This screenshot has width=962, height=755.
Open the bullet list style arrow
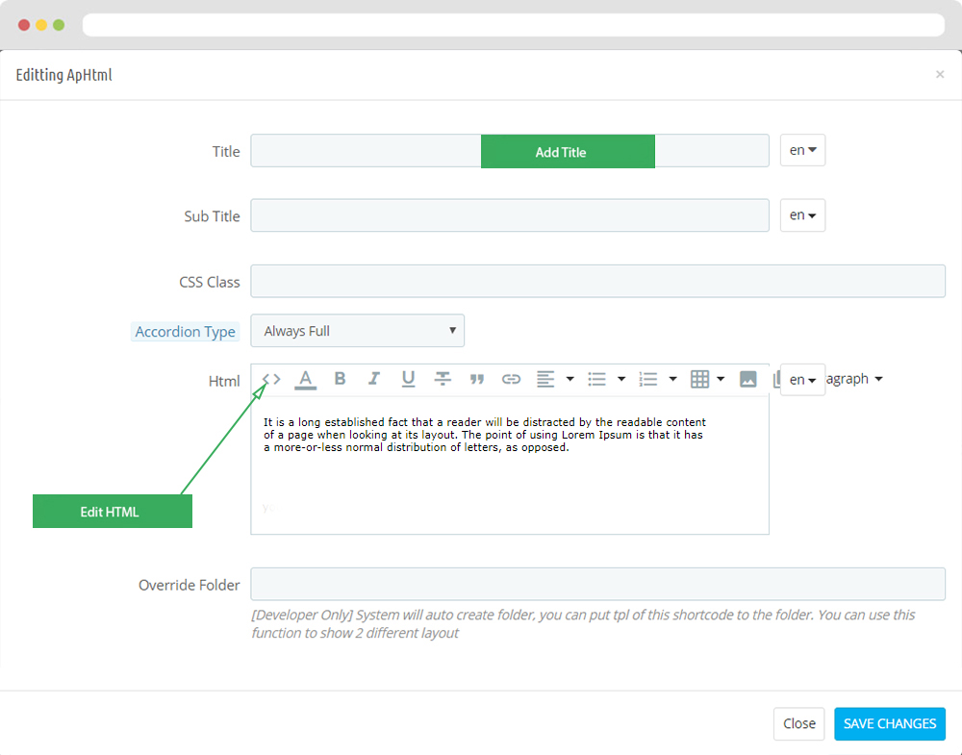[x=621, y=379]
